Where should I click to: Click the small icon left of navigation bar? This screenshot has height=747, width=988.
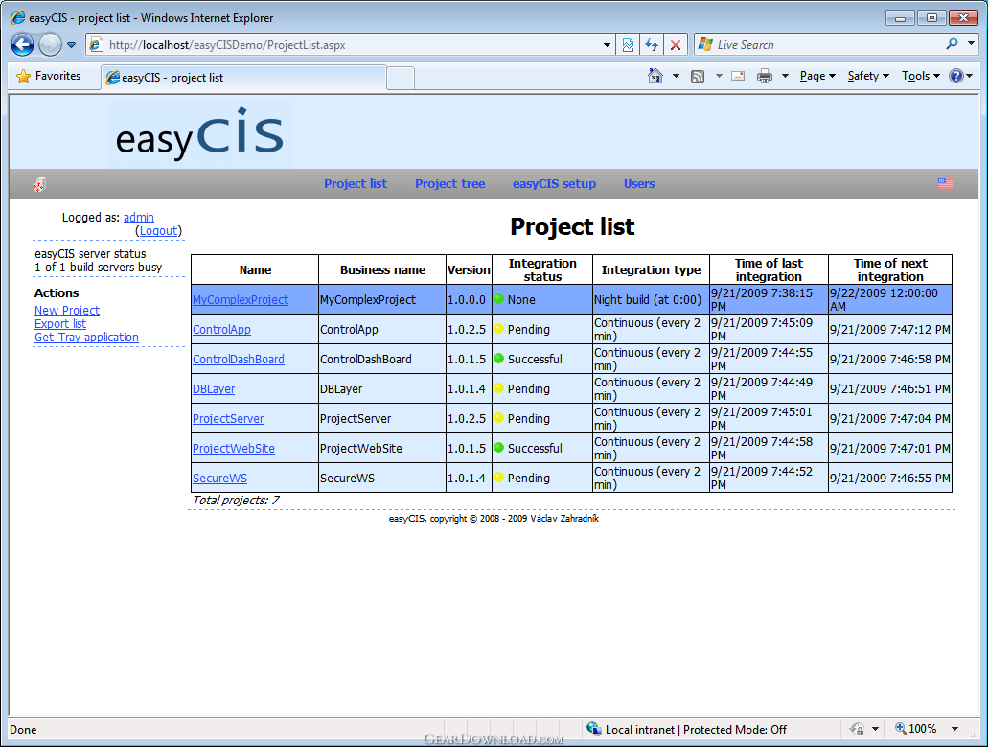pos(39,185)
